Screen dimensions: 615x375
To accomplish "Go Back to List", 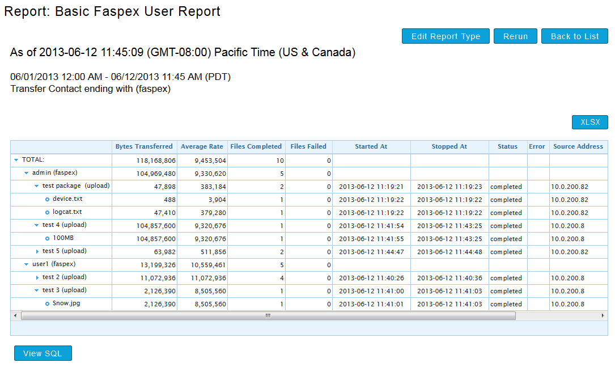I will 574,36.
